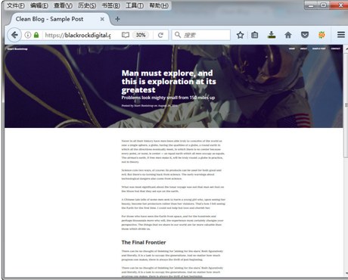Close the Clean Blog - Sample Post tab
The image size is (348, 280).
click(102, 19)
